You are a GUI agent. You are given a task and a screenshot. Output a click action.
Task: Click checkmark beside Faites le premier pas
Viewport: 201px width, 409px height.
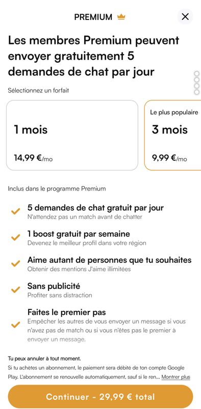click(x=16, y=325)
